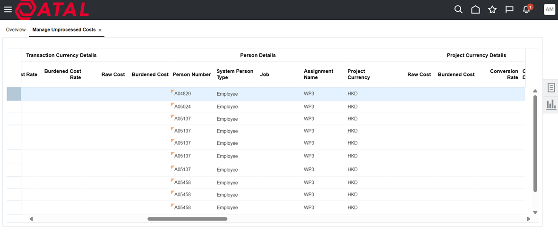Click Employee in the A04829 row
Screen dimensions: 558x249
227,94
